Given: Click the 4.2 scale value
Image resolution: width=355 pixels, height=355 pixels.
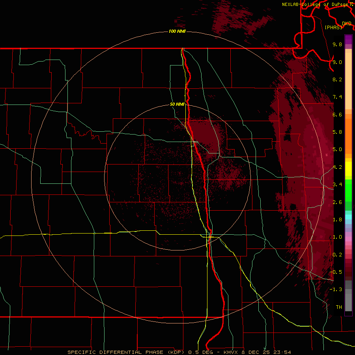Looking at the screenshot, I should point(337,167).
